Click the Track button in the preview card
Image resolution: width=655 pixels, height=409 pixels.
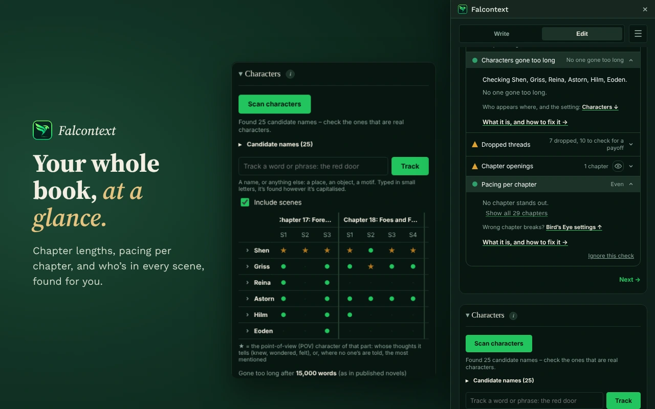410,166
